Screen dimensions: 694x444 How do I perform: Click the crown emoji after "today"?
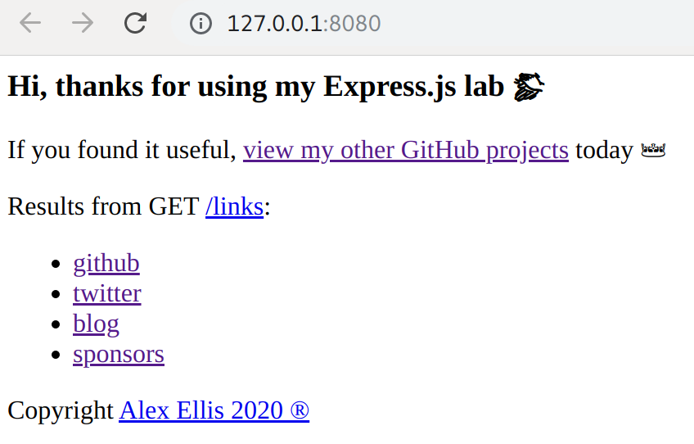(x=653, y=151)
